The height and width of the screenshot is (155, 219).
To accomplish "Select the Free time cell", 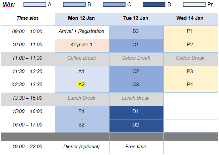I will tap(136, 147).
